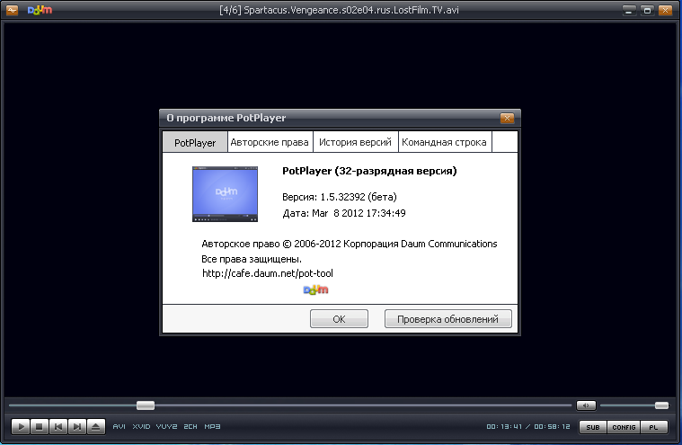The image size is (682, 445).
Task: Mute audio with the speaker icon
Action: [586, 405]
